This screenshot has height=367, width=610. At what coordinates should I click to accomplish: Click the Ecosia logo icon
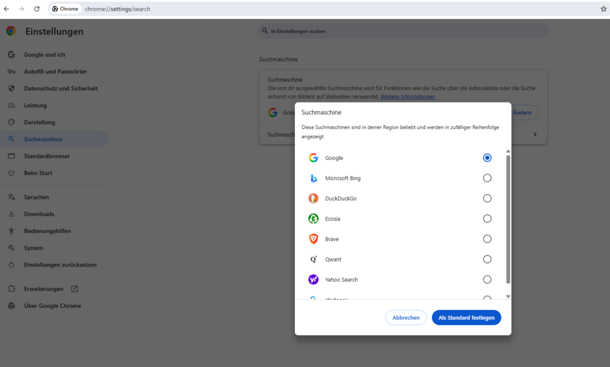pyautogui.click(x=313, y=219)
